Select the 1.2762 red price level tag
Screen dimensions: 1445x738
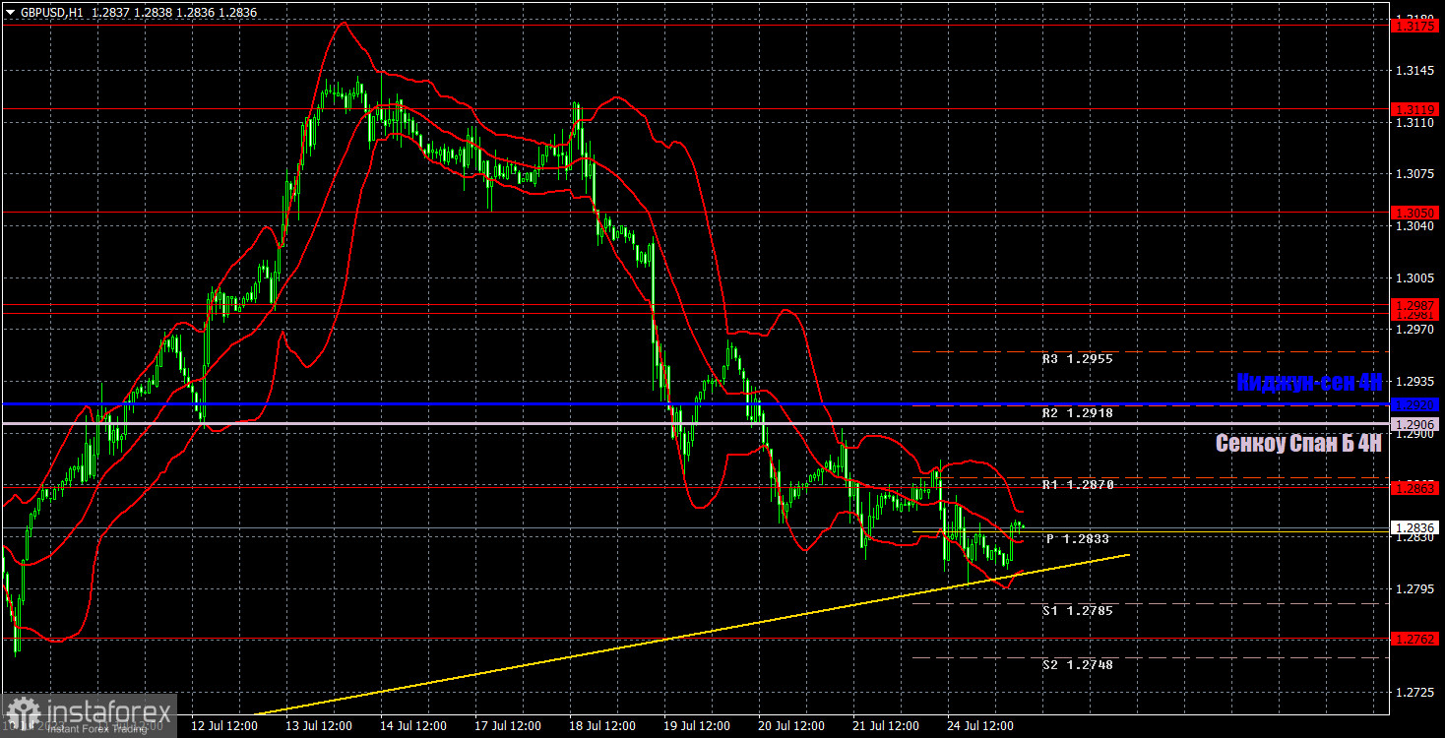tap(1414, 639)
